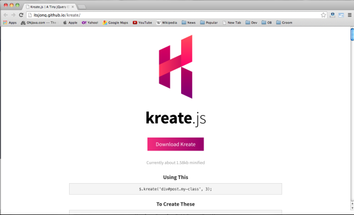Screen dimensions: 354x215
Task: Go forward using browser forward arrow
Action: 14,15
